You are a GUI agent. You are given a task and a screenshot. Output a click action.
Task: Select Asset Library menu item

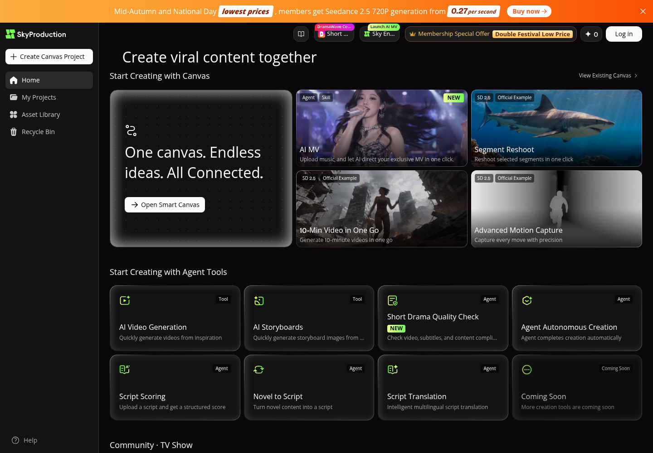49,115
